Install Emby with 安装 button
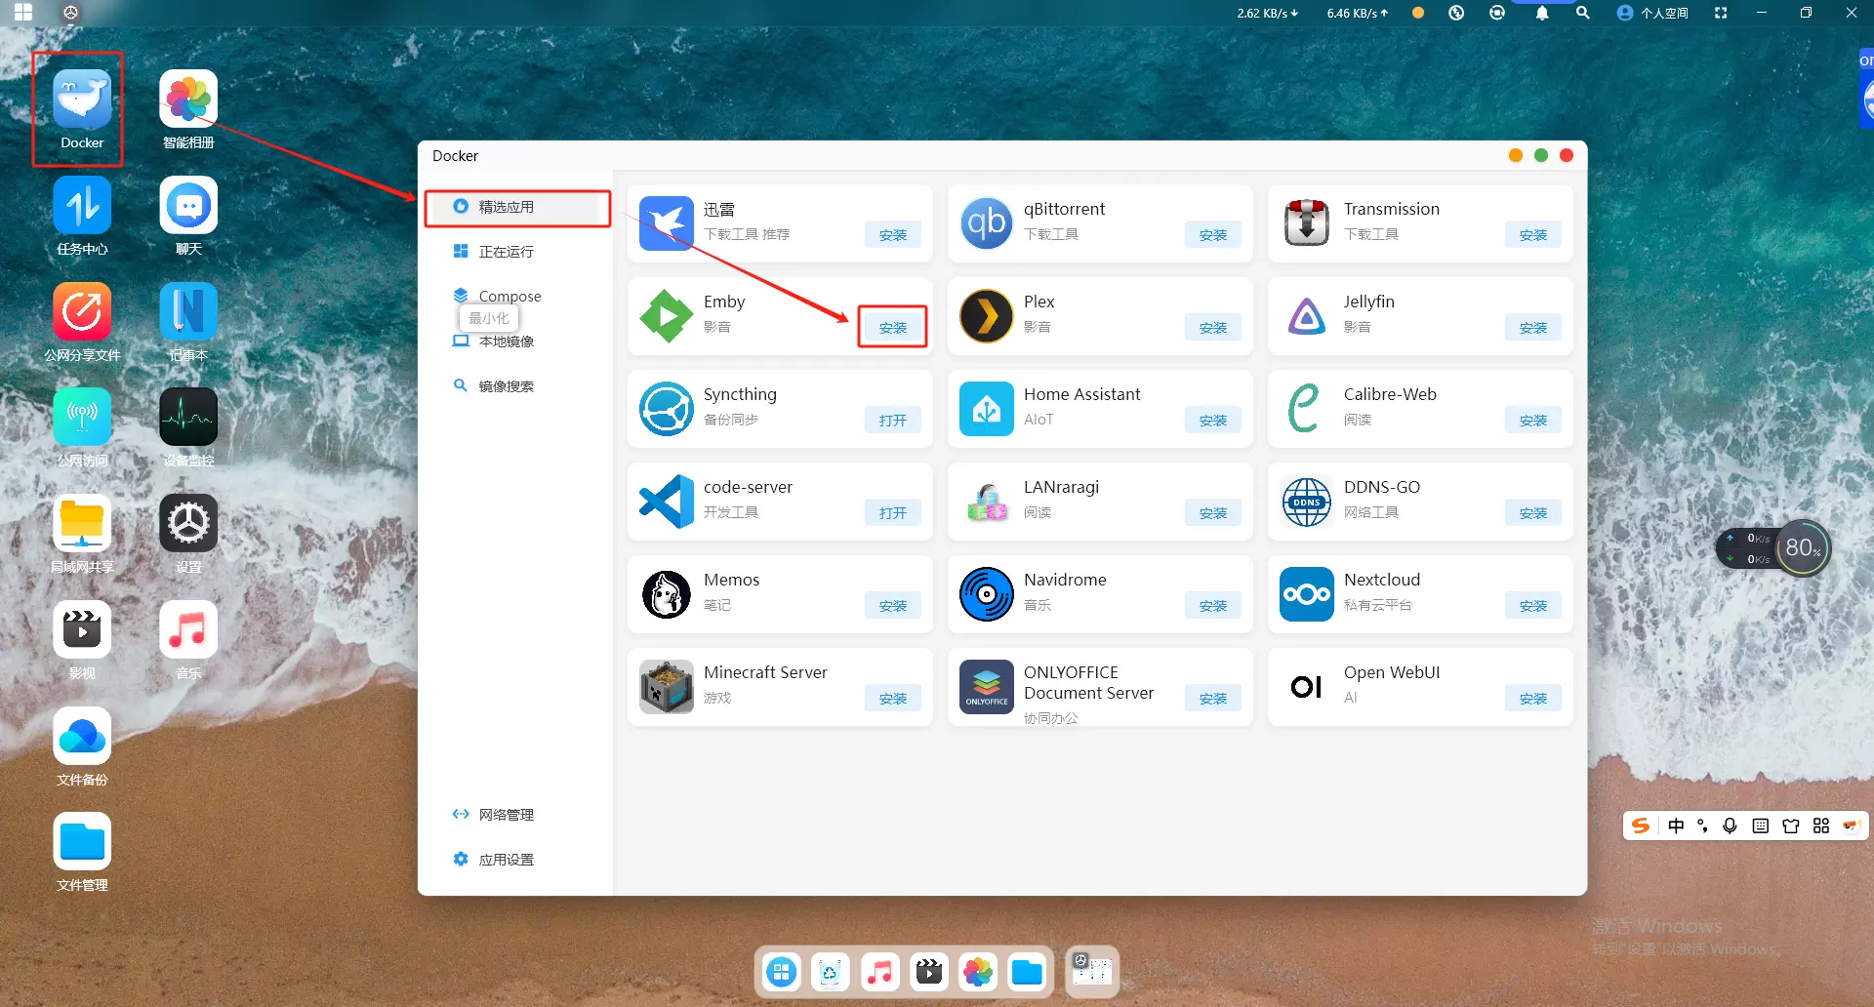Image resolution: width=1874 pixels, height=1007 pixels. coord(892,328)
